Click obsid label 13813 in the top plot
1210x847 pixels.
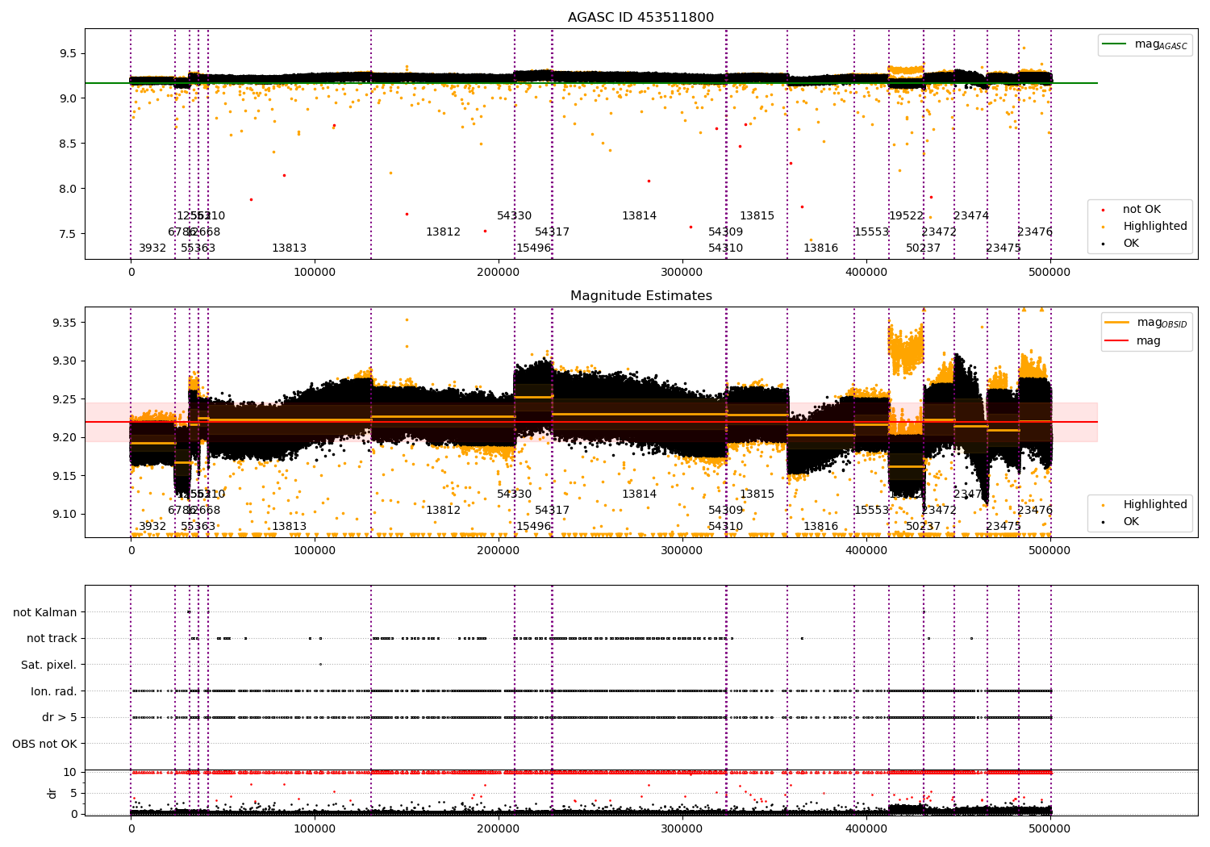point(289,248)
